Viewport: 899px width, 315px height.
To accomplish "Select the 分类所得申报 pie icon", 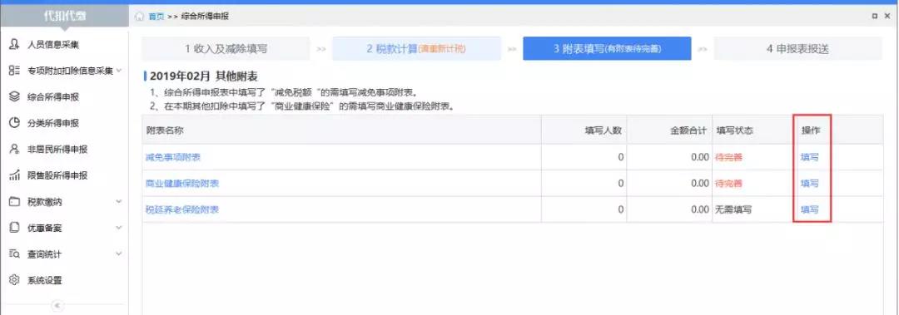I will [14, 123].
